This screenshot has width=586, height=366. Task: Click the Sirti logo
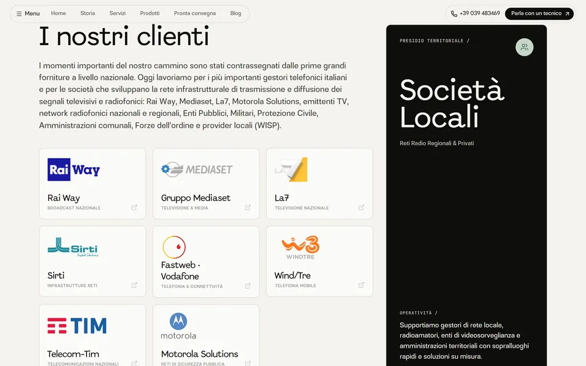pos(73,247)
